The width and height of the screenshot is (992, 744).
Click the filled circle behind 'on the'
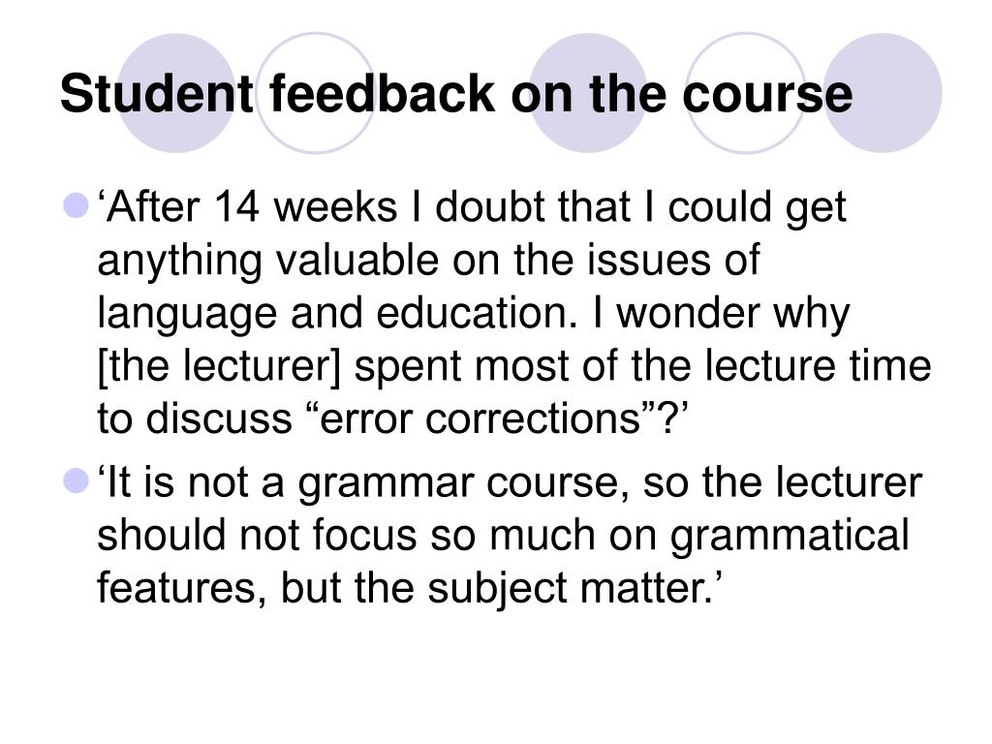(588, 93)
